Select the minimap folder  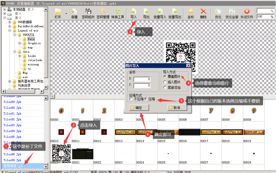(x=34, y=65)
